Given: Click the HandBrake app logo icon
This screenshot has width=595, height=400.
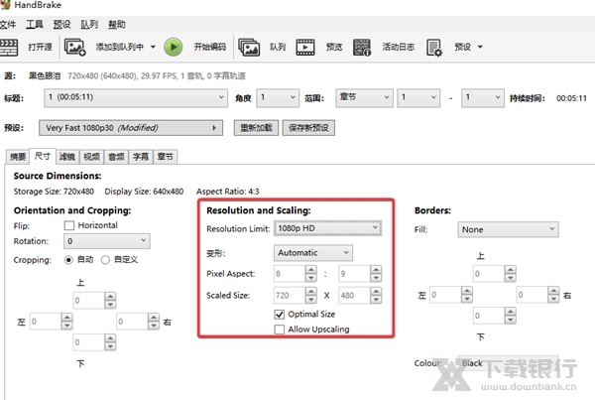Looking at the screenshot, I should [x=5, y=5].
